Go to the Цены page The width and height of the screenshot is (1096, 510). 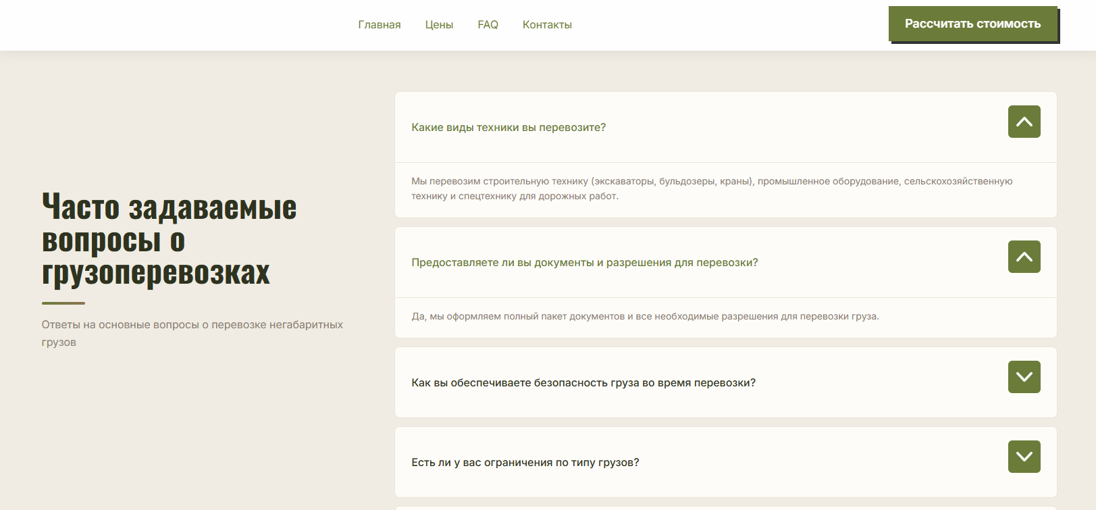439,25
